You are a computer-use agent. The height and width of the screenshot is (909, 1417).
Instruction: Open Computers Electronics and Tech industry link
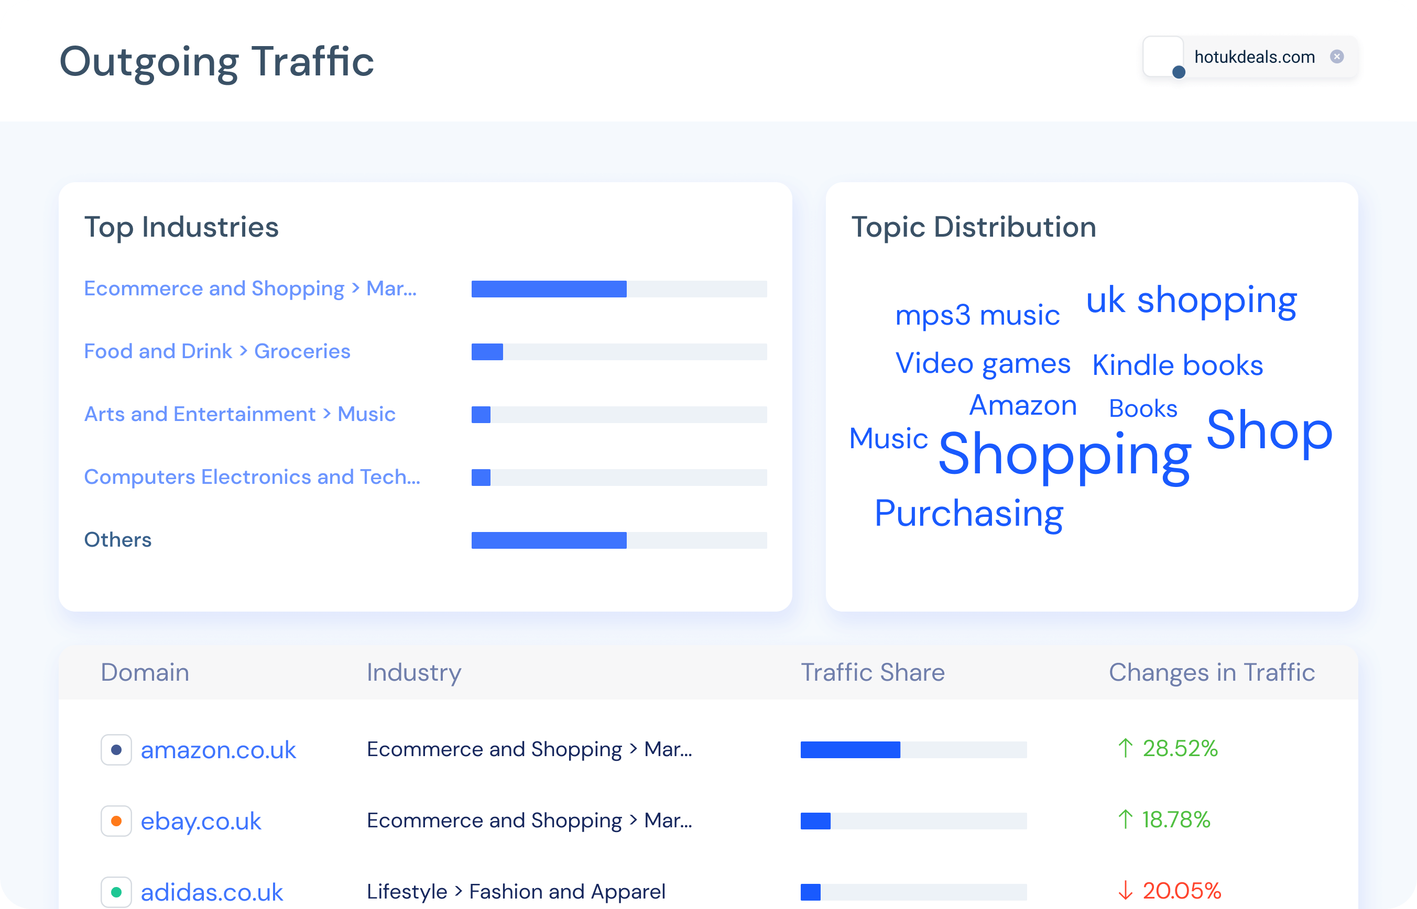pos(252,477)
